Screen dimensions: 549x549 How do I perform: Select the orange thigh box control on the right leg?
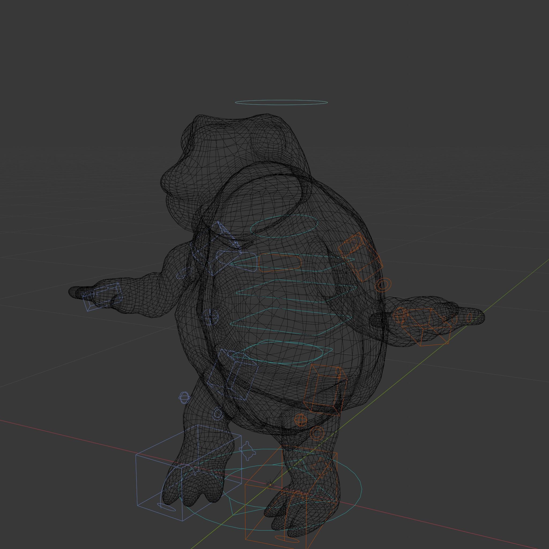[326, 390]
